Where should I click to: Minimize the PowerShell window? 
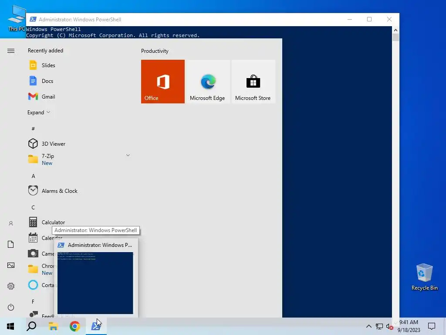click(x=350, y=19)
